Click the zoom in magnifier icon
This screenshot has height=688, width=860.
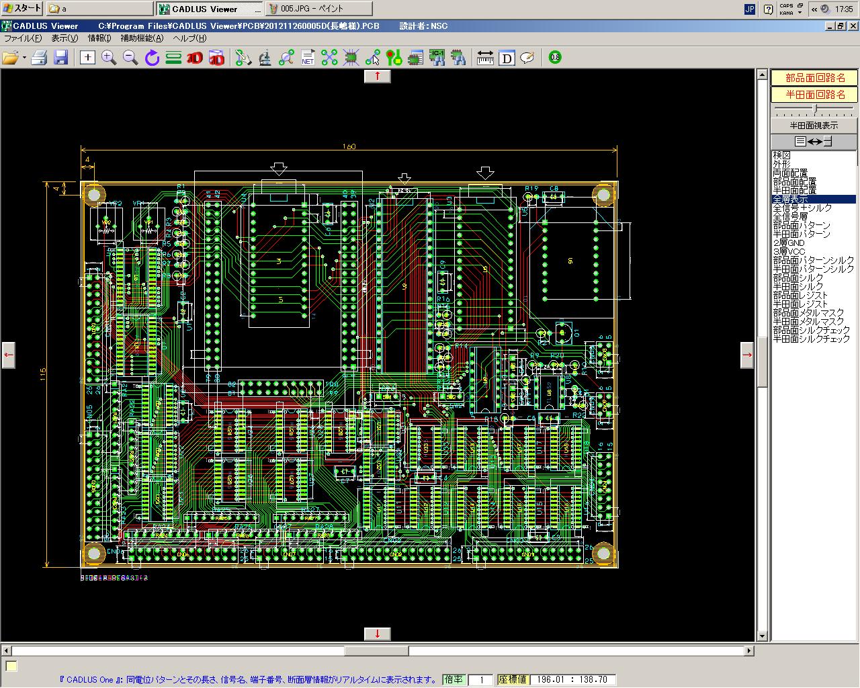(109, 58)
